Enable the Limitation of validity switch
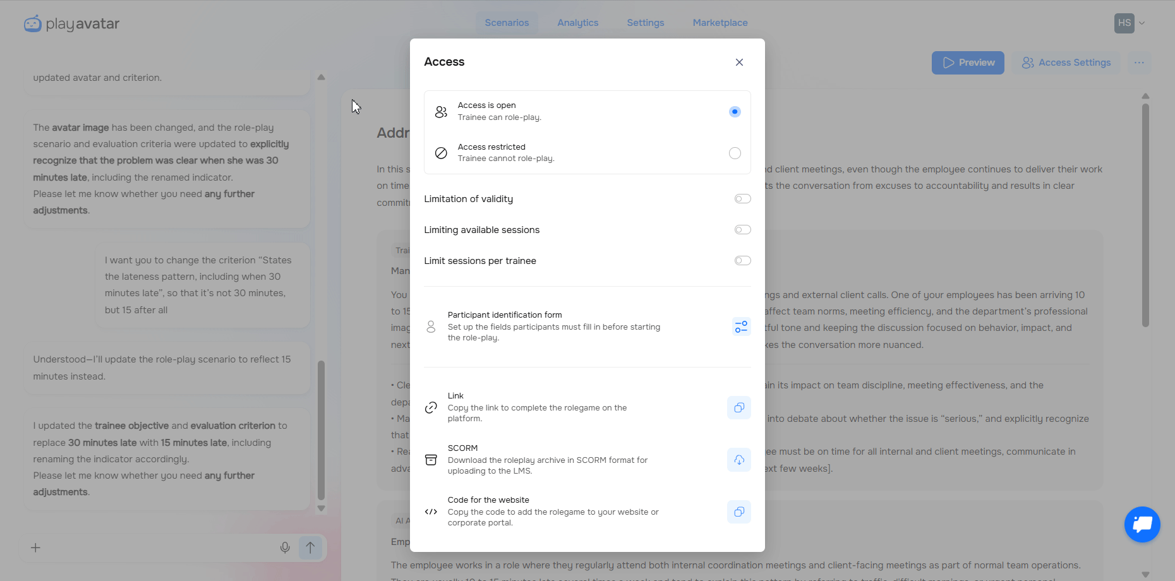Screen dimensions: 1175x581 (742, 199)
